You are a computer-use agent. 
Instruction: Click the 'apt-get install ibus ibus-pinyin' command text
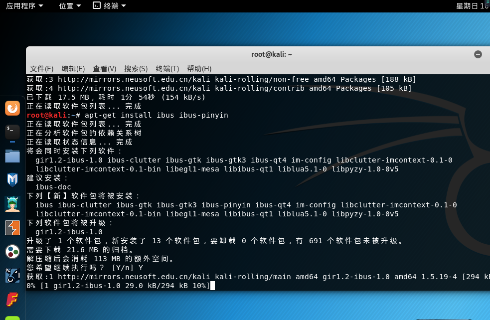click(156, 115)
